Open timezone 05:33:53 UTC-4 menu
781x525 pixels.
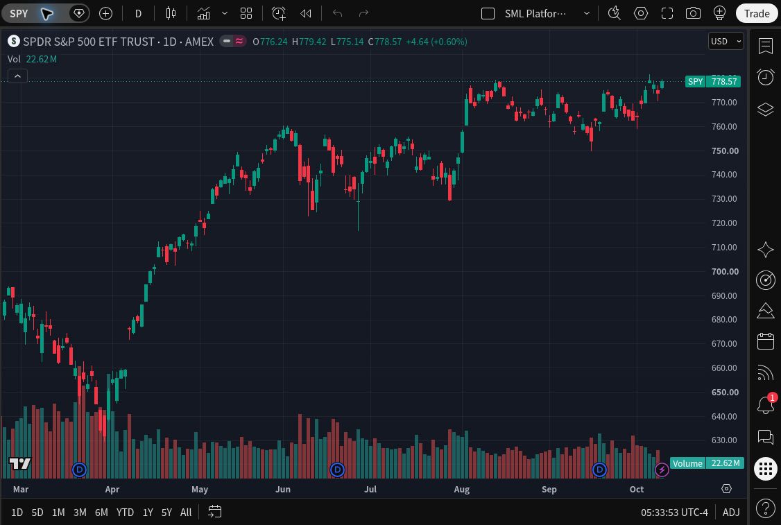674,512
